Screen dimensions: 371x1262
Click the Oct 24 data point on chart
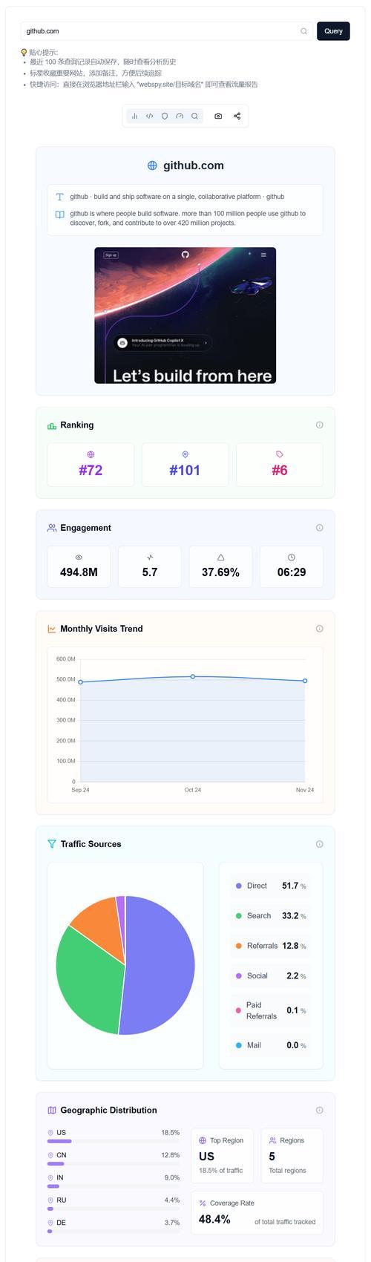click(193, 676)
